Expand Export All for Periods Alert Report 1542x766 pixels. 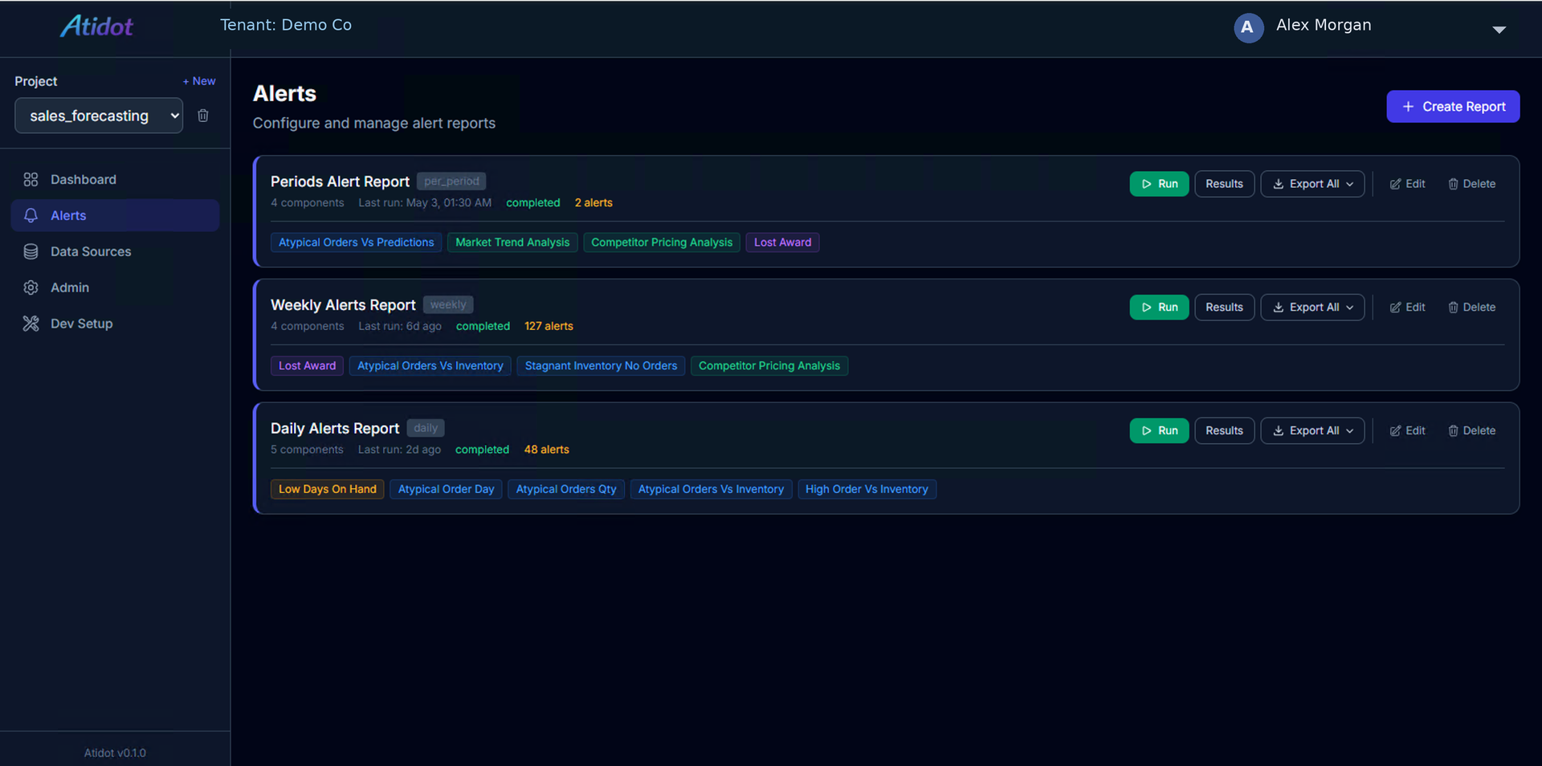1312,184
